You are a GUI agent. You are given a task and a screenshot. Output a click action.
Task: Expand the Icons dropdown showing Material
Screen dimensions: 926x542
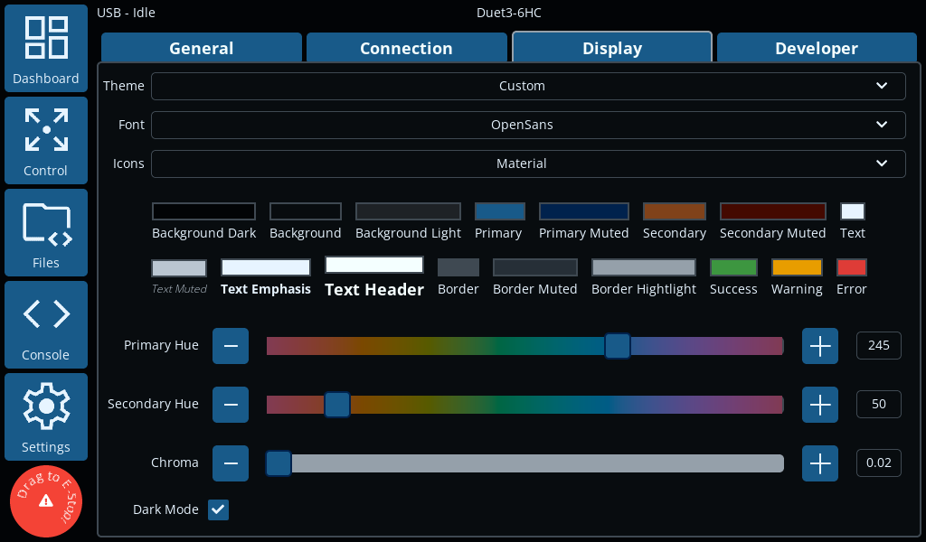(528, 164)
